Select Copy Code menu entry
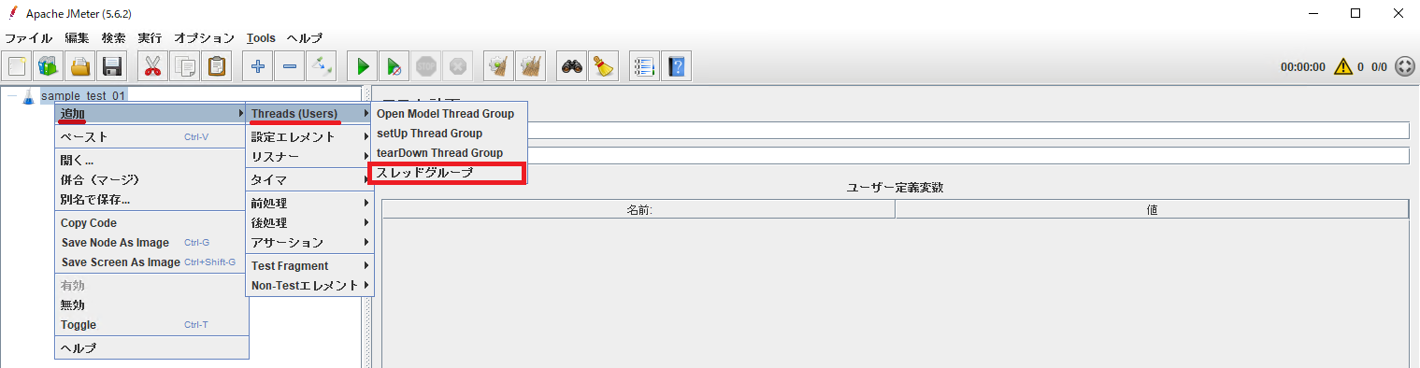The image size is (1420, 368). pyautogui.click(x=151, y=222)
